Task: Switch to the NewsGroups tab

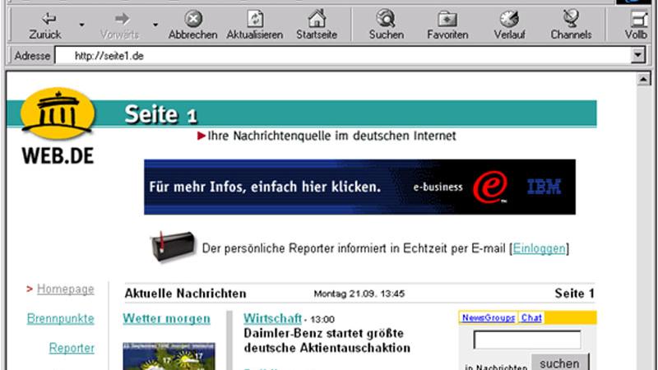Action: click(x=489, y=317)
